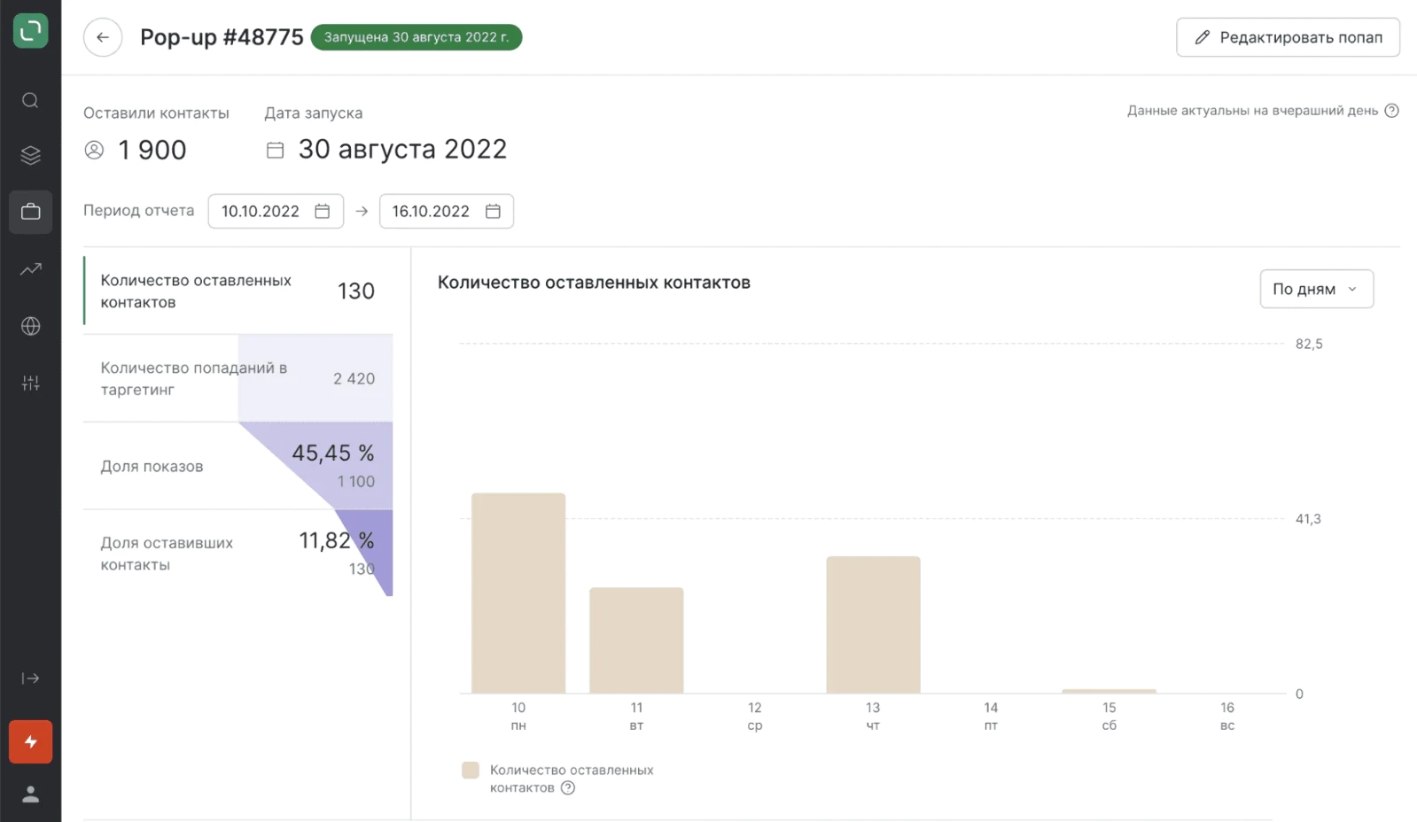Click 'Данные актуальны на вчерашний день' text
Image resolution: width=1417 pixels, height=822 pixels.
(1252, 111)
